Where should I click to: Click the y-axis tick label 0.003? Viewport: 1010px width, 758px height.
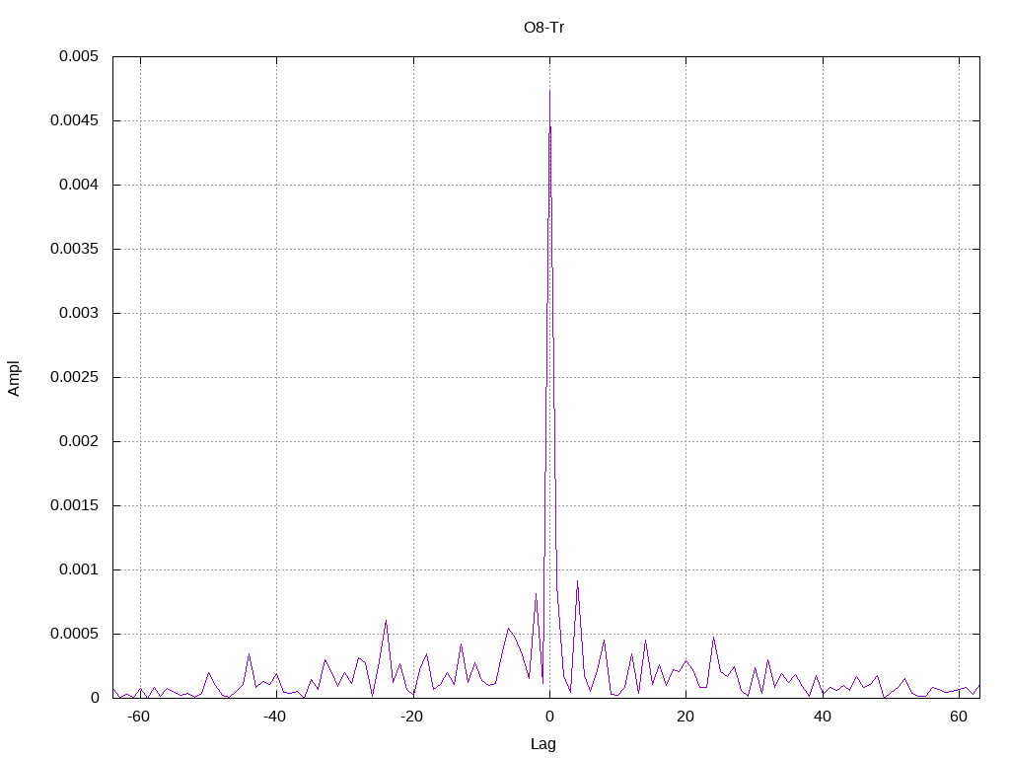[79, 313]
